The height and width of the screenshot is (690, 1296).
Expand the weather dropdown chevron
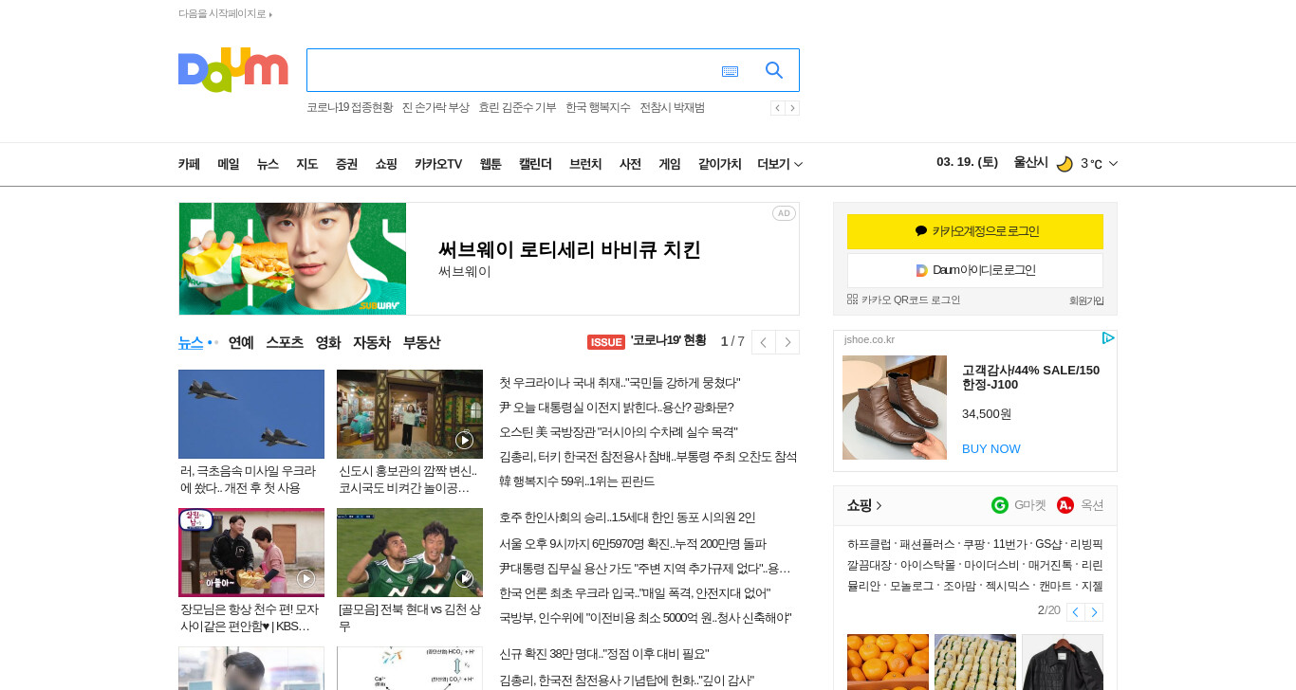1113,163
